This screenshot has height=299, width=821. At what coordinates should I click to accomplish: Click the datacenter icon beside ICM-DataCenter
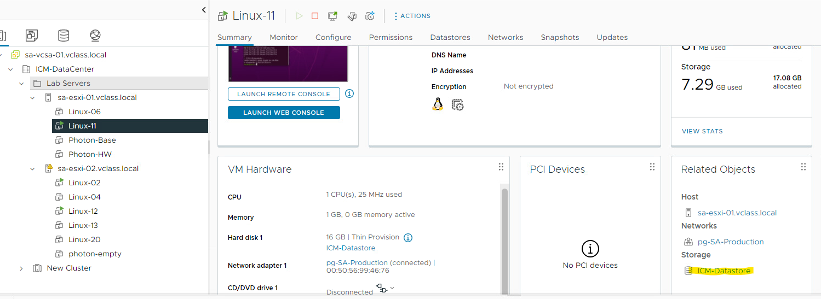pyautogui.click(x=26, y=69)
